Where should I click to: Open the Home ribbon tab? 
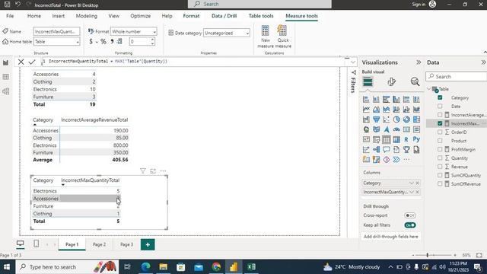pos(33,16)
